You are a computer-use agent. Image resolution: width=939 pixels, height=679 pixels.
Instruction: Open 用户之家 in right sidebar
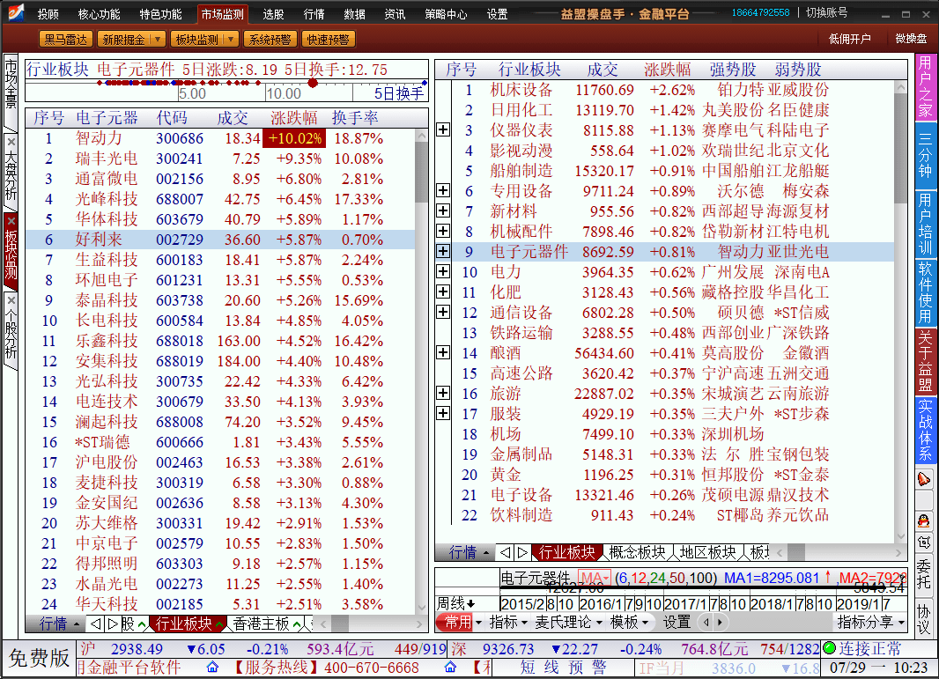(925, 87)
